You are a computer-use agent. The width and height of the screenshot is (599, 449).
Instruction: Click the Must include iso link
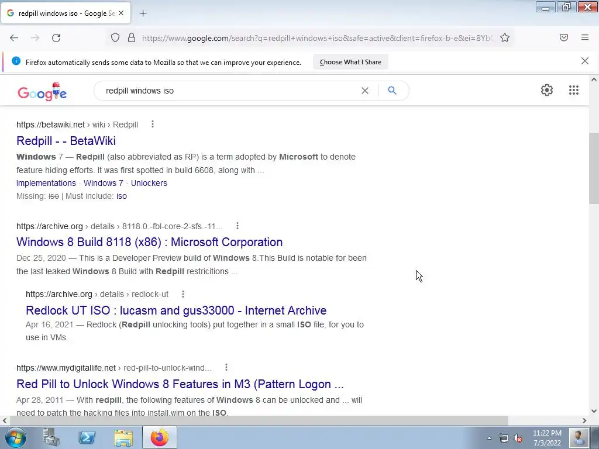[122, 196]
